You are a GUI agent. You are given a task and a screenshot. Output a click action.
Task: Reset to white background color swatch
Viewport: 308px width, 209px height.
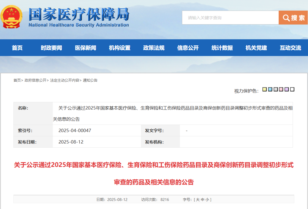point(292,89)
